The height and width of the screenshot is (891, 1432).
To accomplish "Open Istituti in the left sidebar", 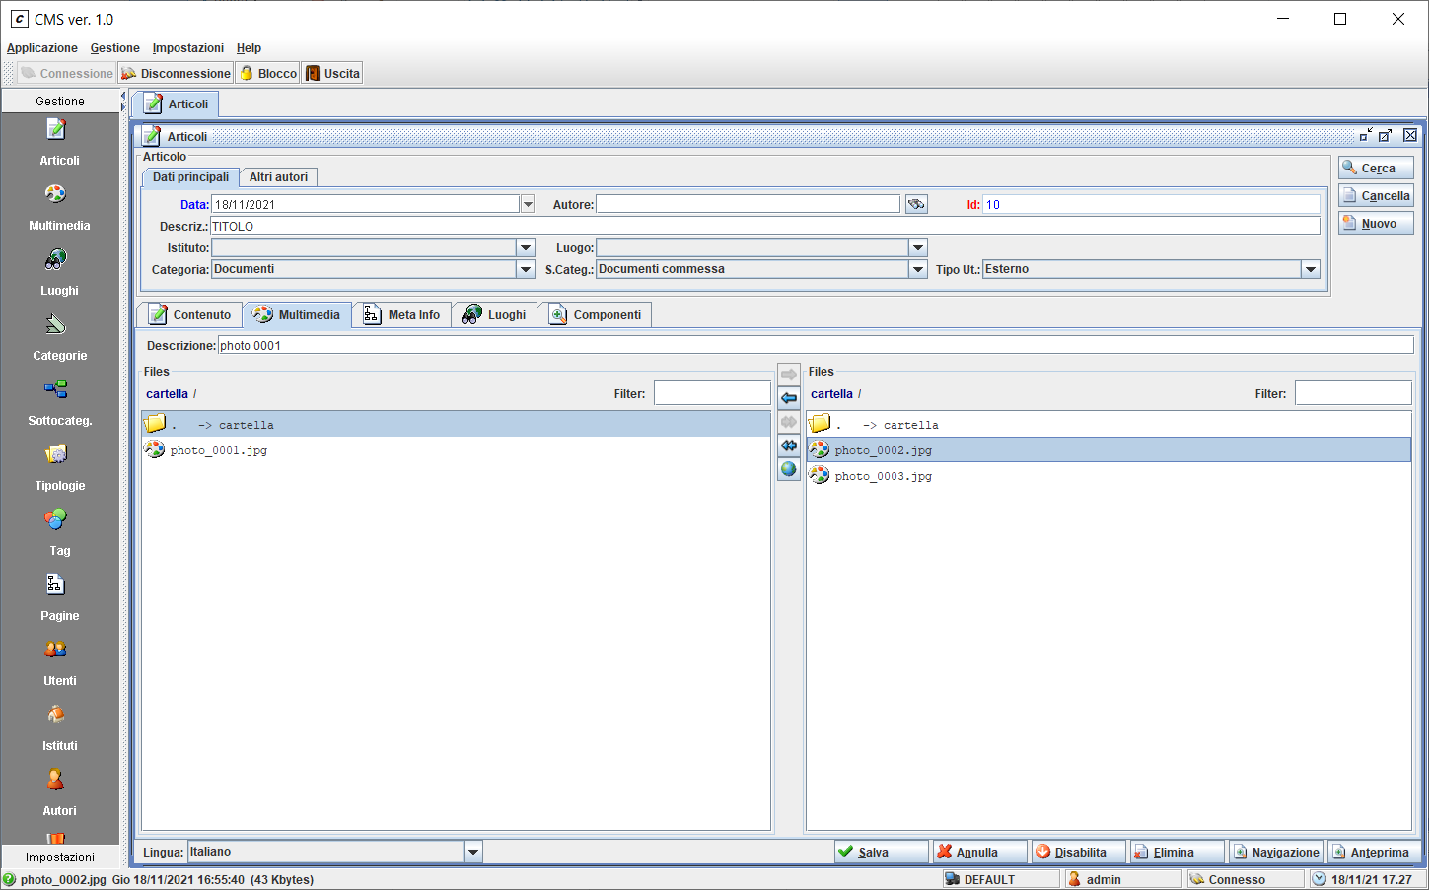I will tap(59, 728).
